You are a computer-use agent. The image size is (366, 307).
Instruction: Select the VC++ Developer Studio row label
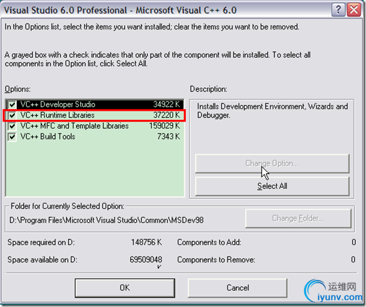tap(58, 104)
